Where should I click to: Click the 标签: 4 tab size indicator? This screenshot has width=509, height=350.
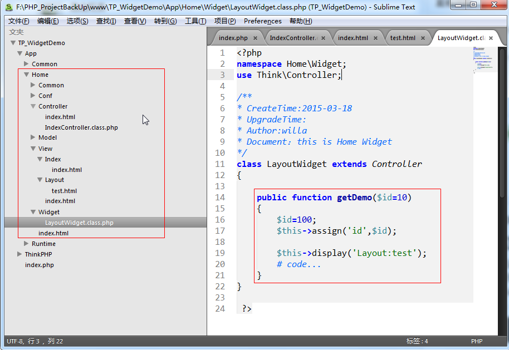[417, 341]
